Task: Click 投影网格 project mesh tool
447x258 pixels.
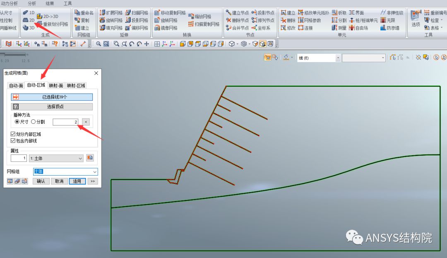Action: coord(137,20)
